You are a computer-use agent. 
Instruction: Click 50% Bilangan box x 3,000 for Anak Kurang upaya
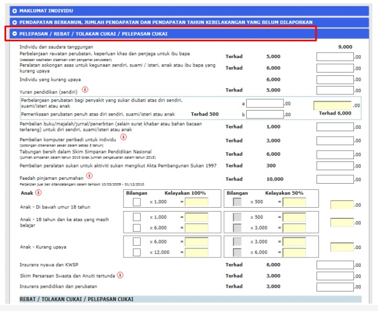point(237,242)
